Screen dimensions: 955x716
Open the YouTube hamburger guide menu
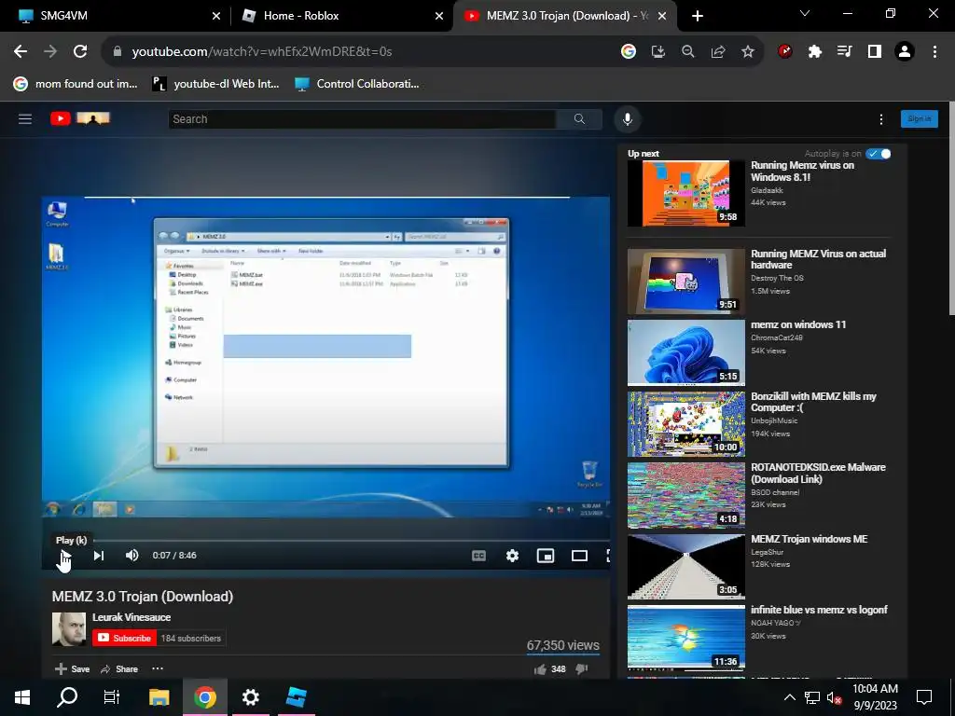pyautogui.click(x=25, y=118)
